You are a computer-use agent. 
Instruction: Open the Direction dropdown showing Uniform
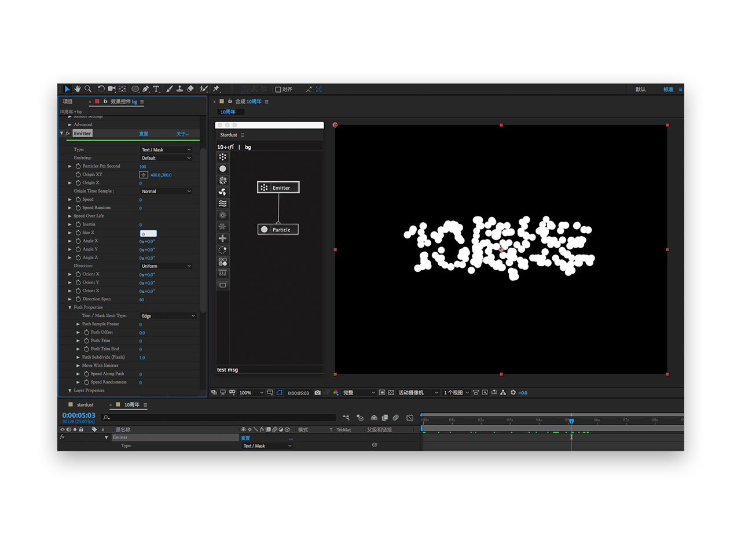click(166, 266)
